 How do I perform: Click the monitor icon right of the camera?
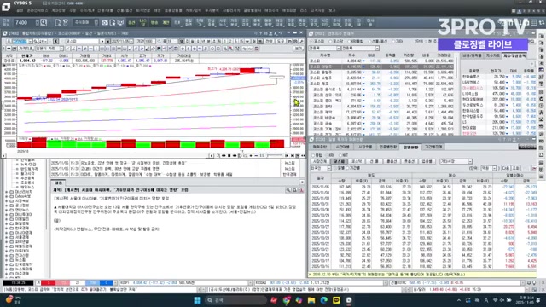(120, 23)
